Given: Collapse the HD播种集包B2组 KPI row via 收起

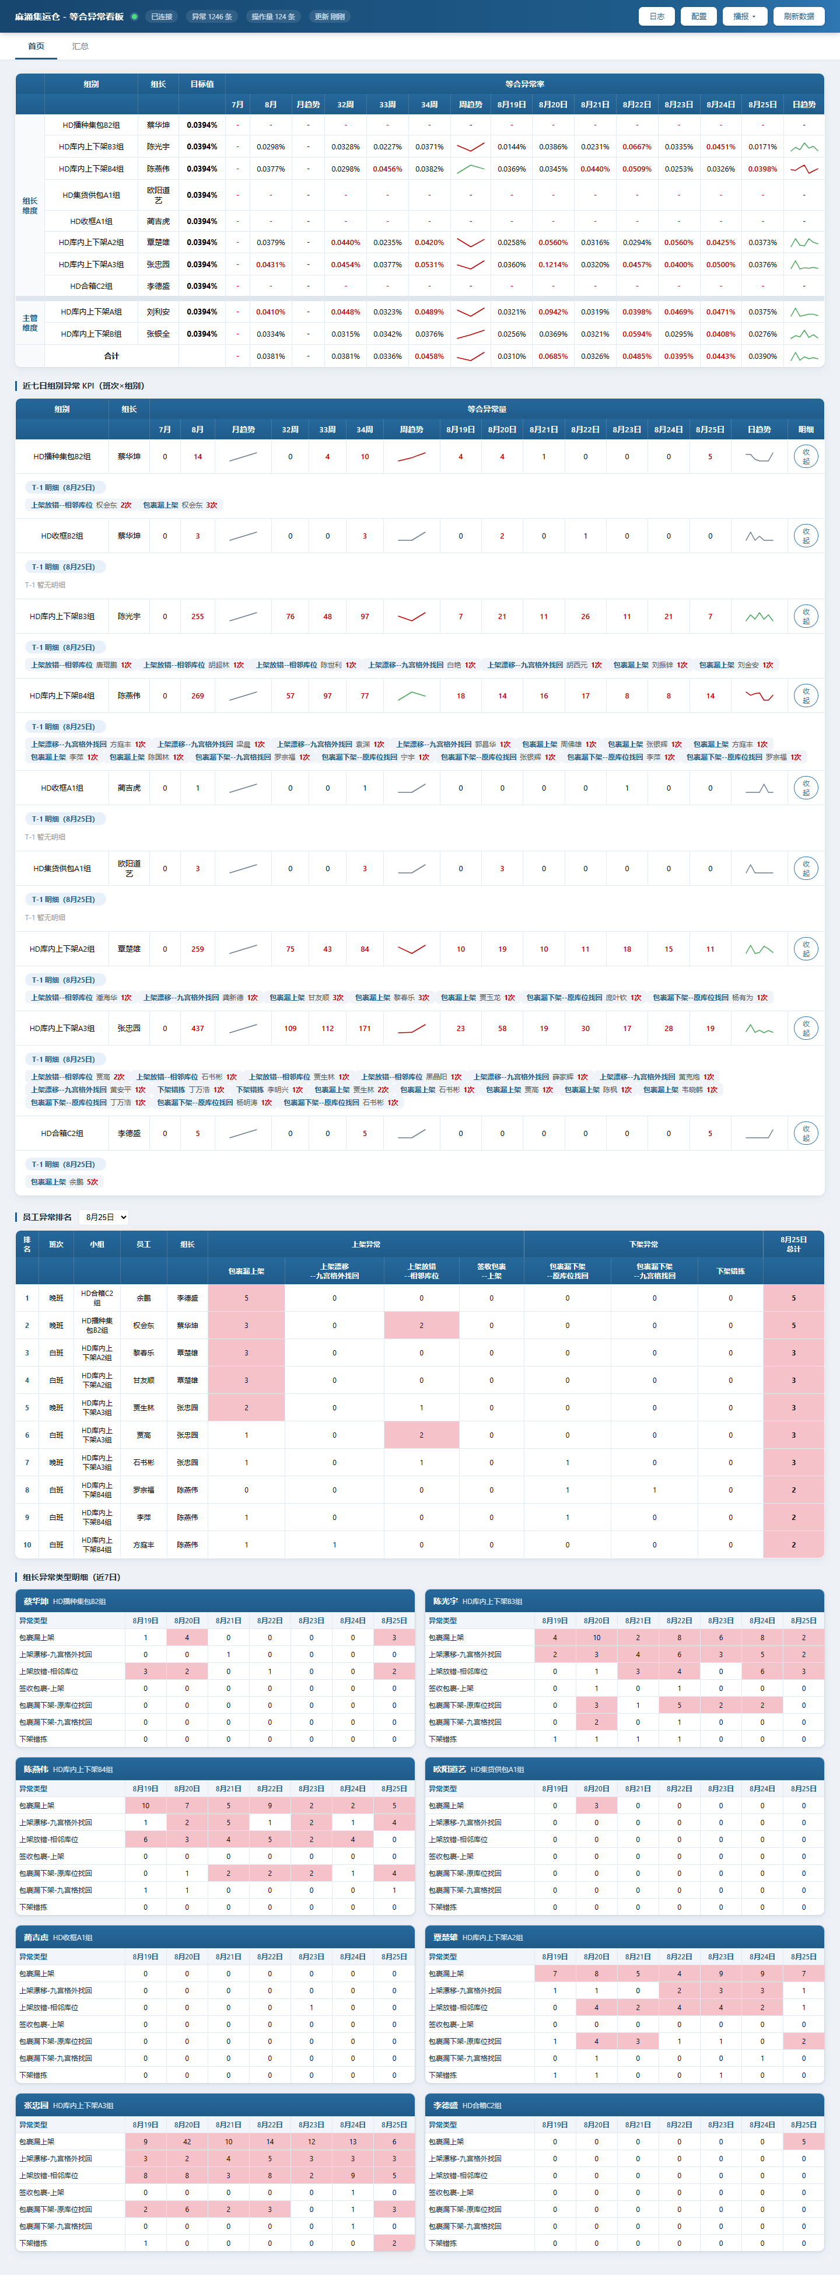Looking at the screenshot, I should click(x=806, y=457).
